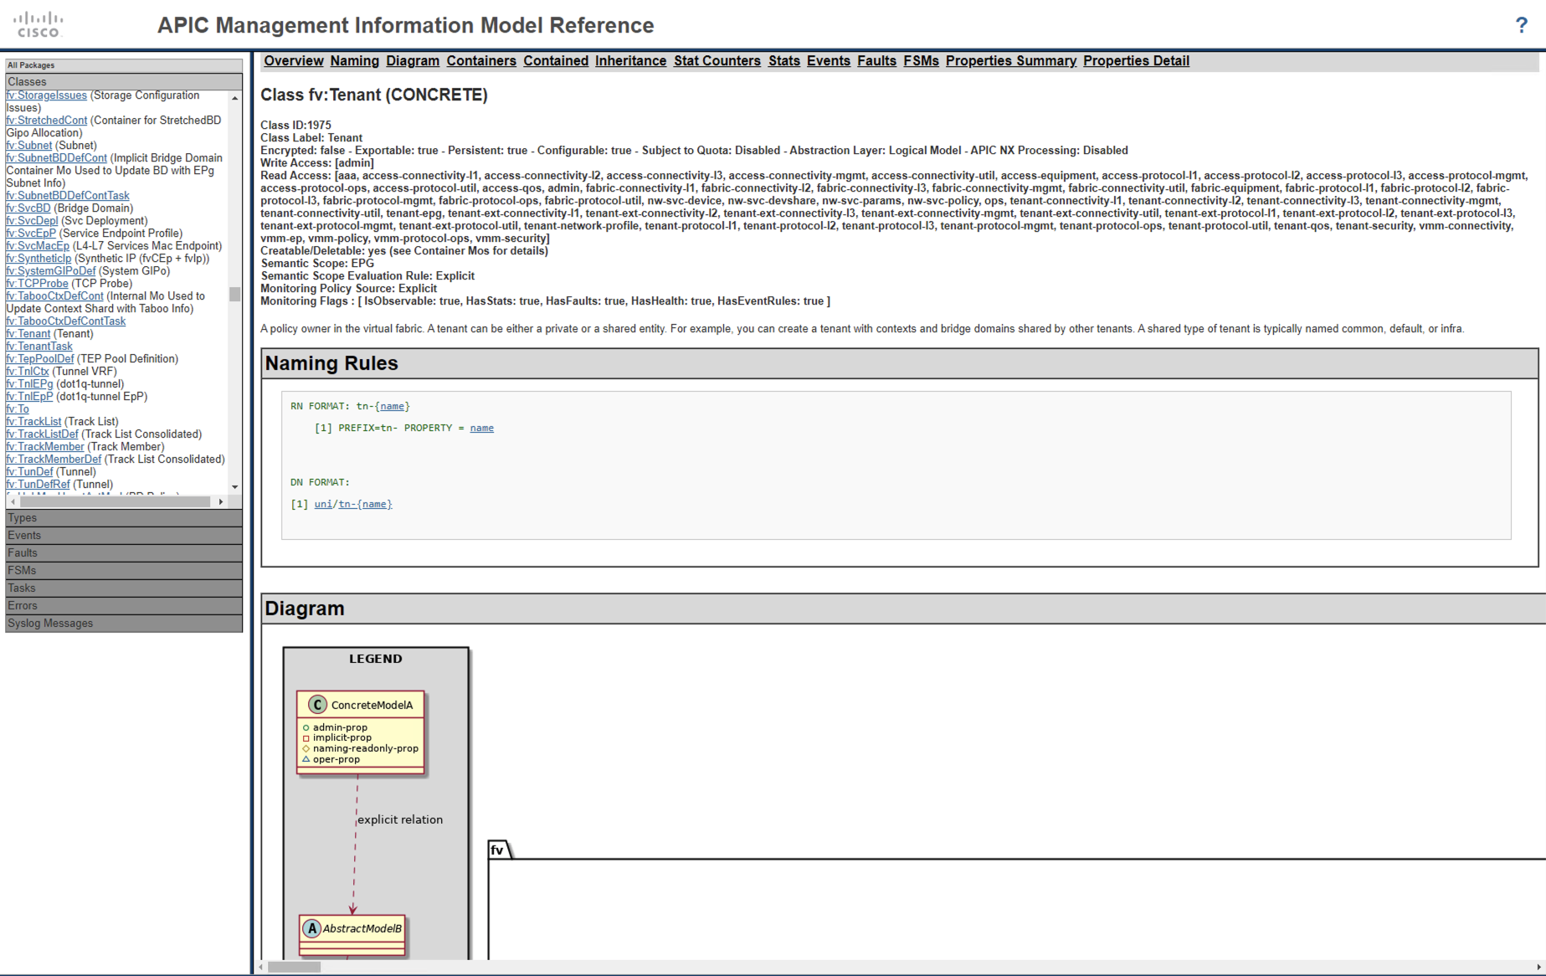
Task: Expand the Types section
Action: click(124, 518)
